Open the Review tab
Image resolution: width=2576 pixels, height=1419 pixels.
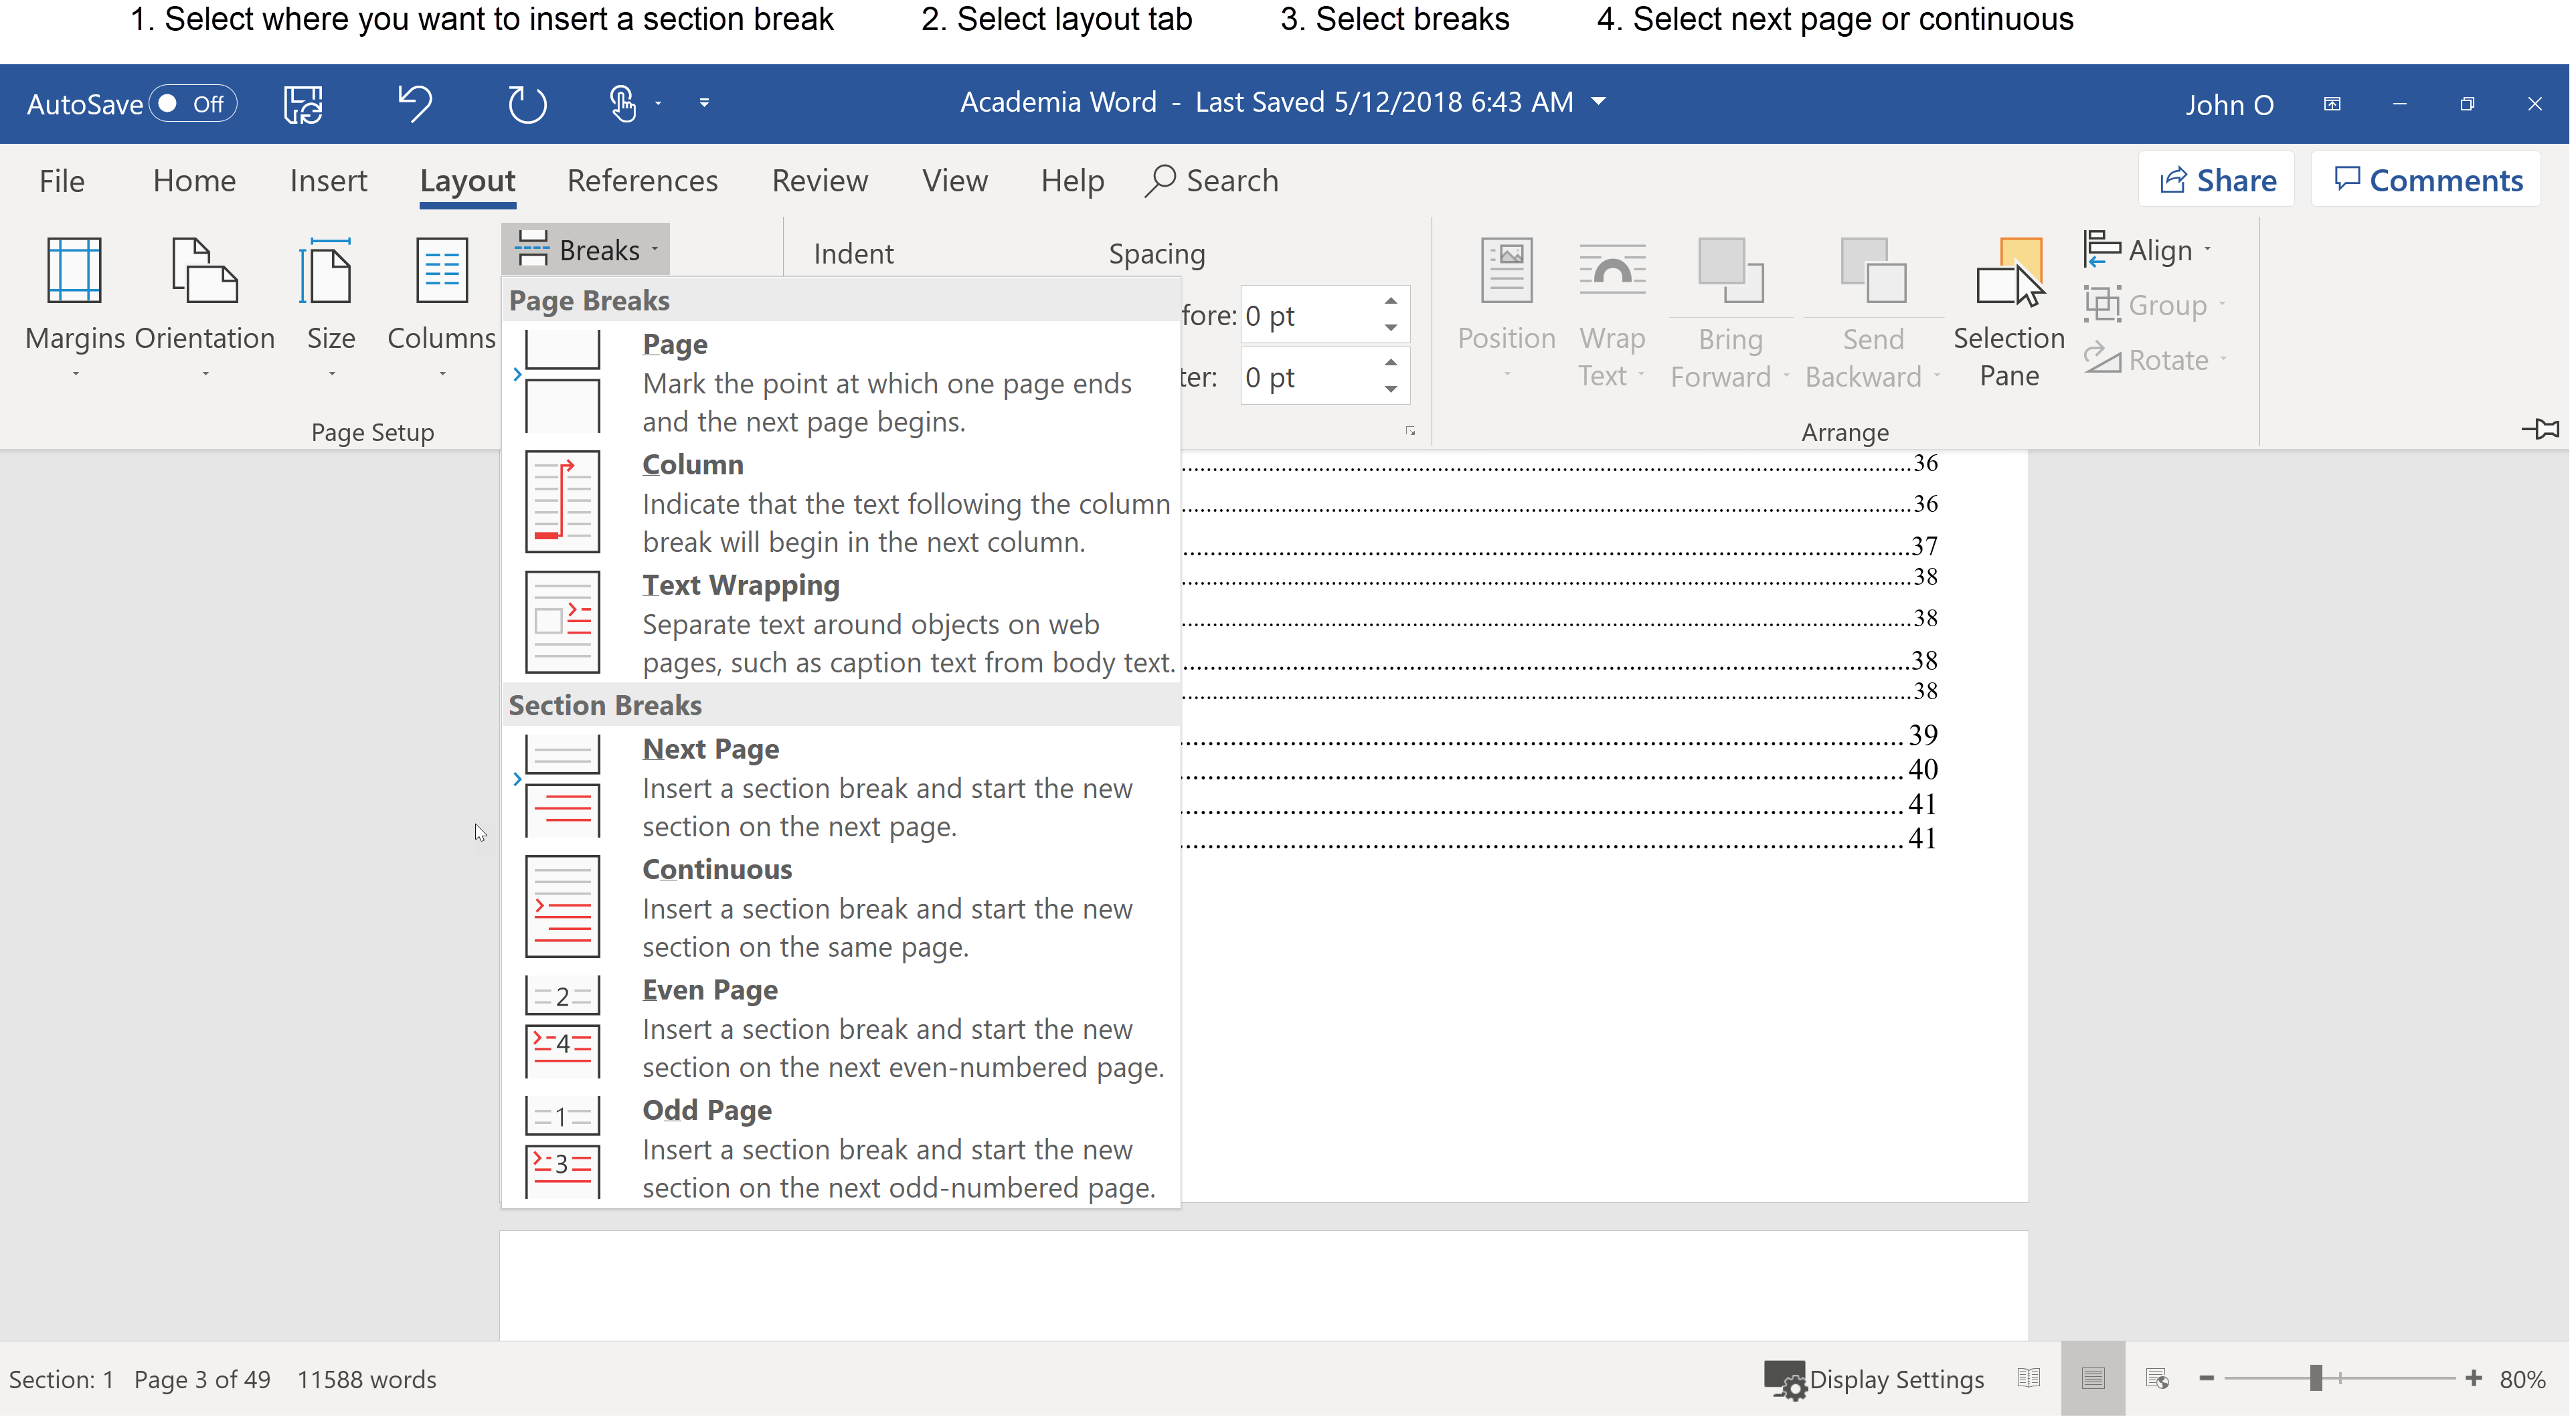coord(819,181)
